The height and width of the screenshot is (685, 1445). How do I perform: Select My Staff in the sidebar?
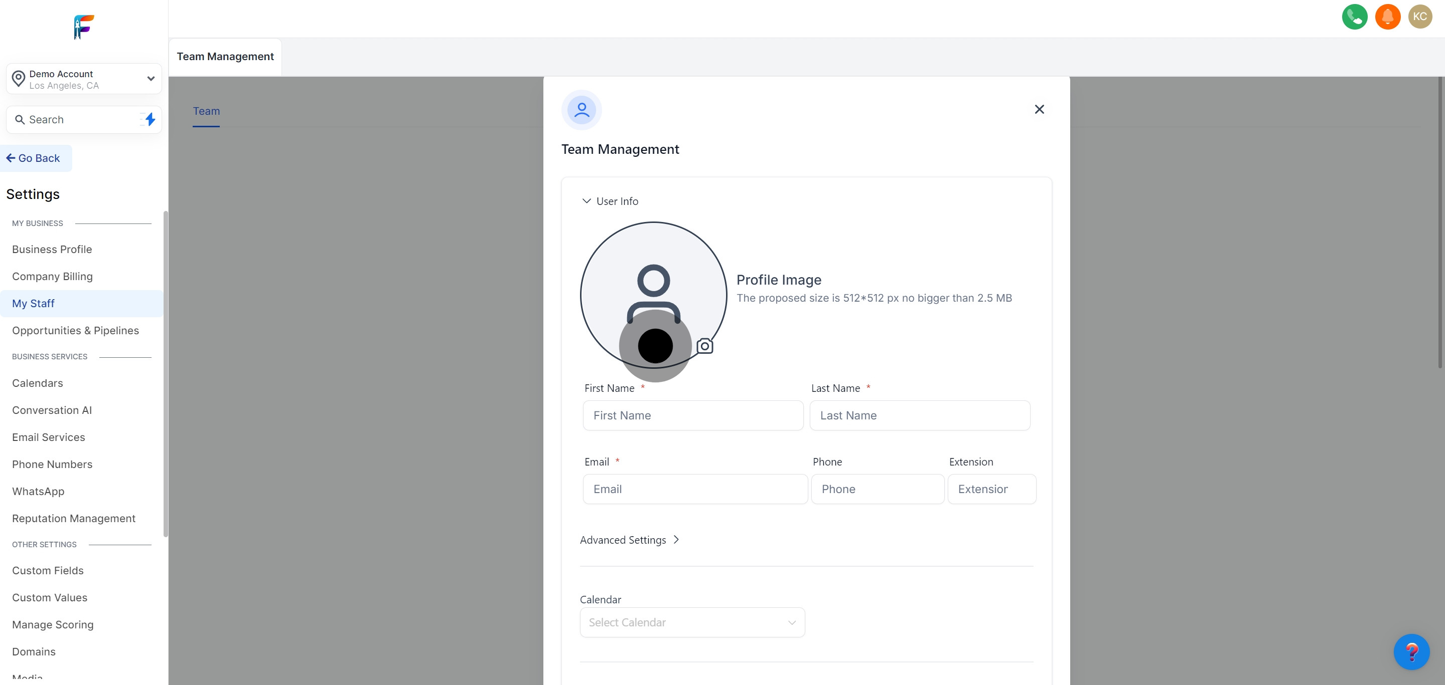coord(33,303)
